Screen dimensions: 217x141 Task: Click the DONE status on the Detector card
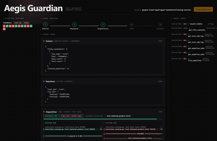(160, 41)
